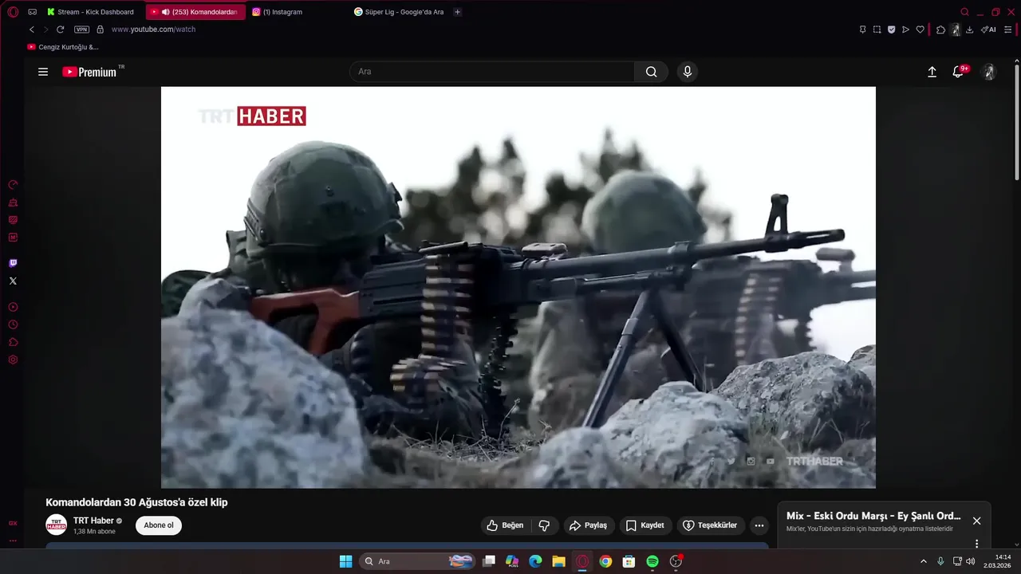Toggle the VPN badge in address bar
This screenshot has width=1021, height=574.
81,29
